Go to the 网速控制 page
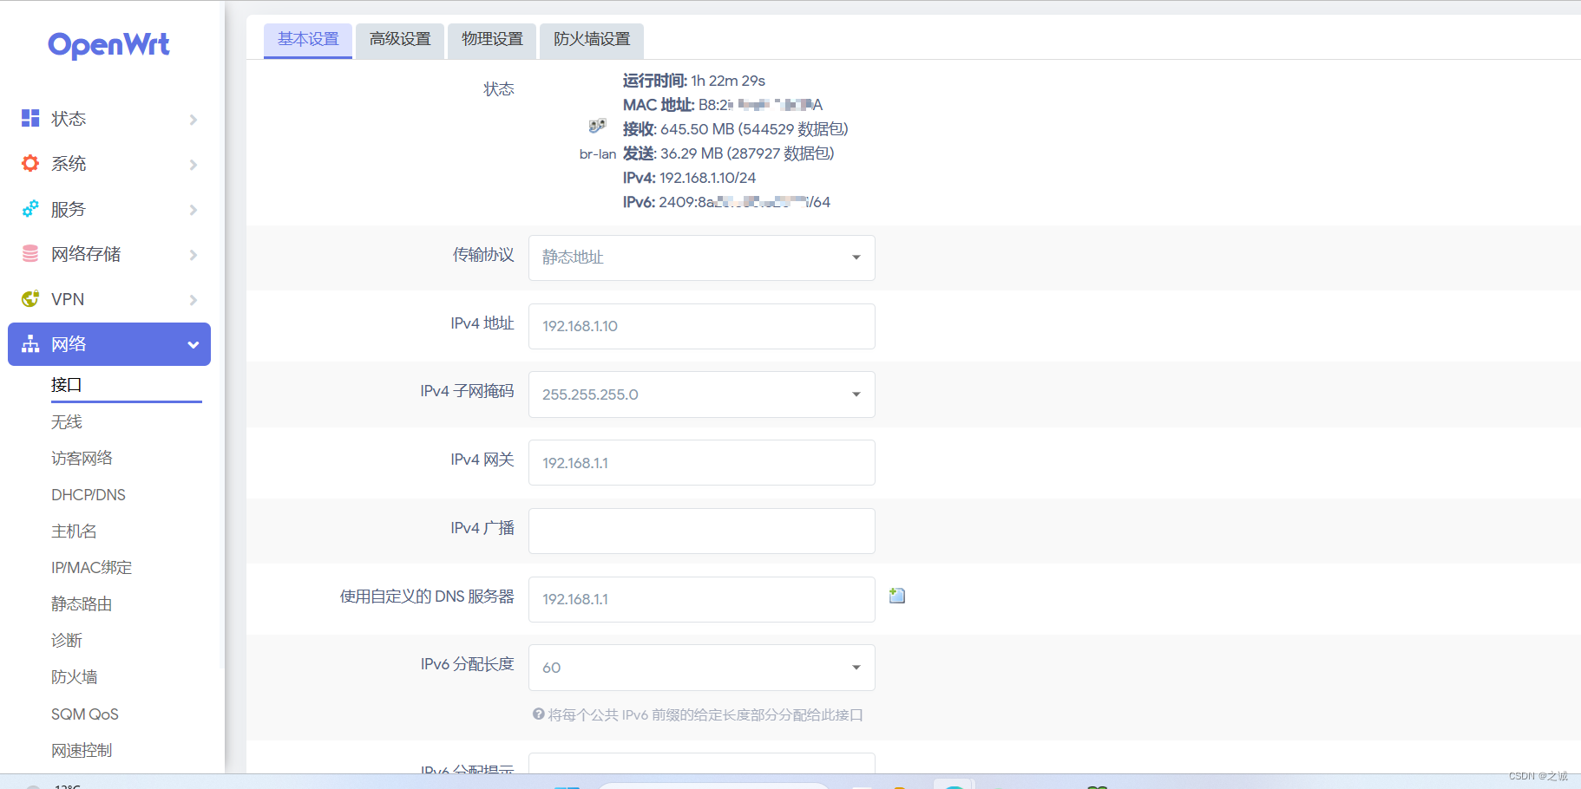 [82, 751]
